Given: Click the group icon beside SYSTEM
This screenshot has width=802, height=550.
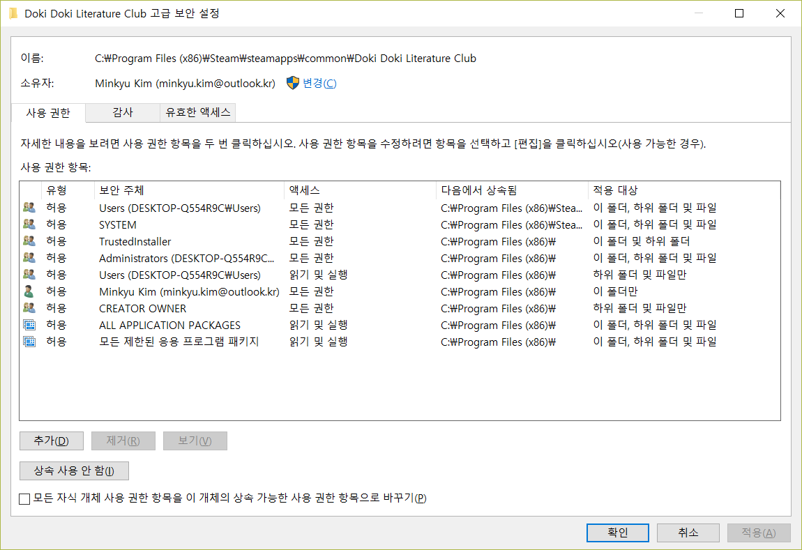Looking at the screenshot, I should coord(29,224).
